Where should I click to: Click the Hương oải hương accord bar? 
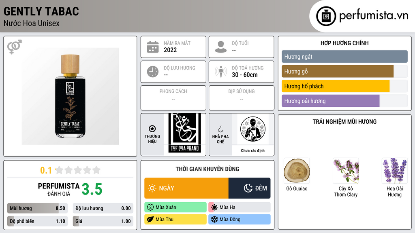344,101
